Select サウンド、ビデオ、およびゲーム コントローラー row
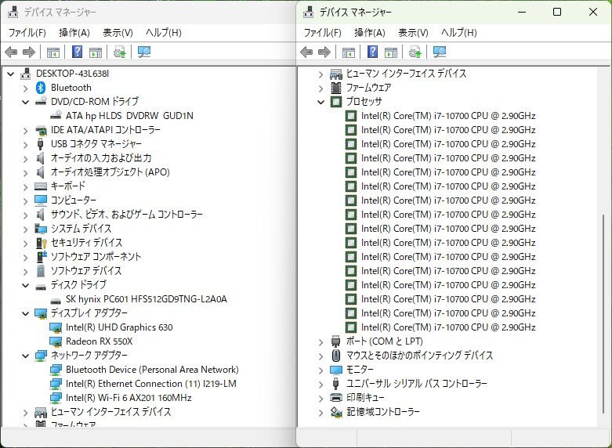This screenshot has height=448, width=612. coord(126,215)
